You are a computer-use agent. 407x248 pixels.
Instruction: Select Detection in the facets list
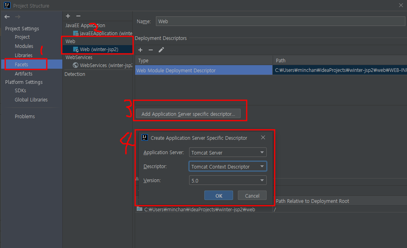pos(75,74)
